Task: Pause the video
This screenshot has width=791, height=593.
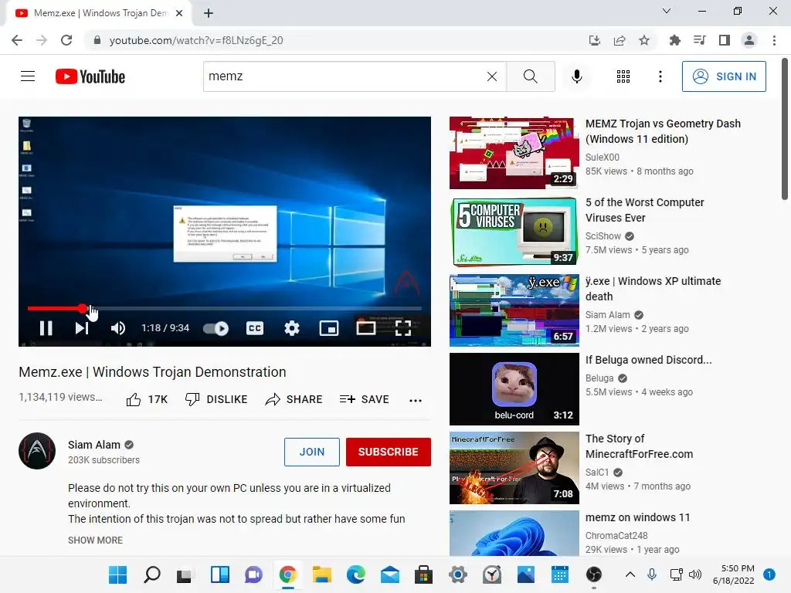Action: click(46, 328)
